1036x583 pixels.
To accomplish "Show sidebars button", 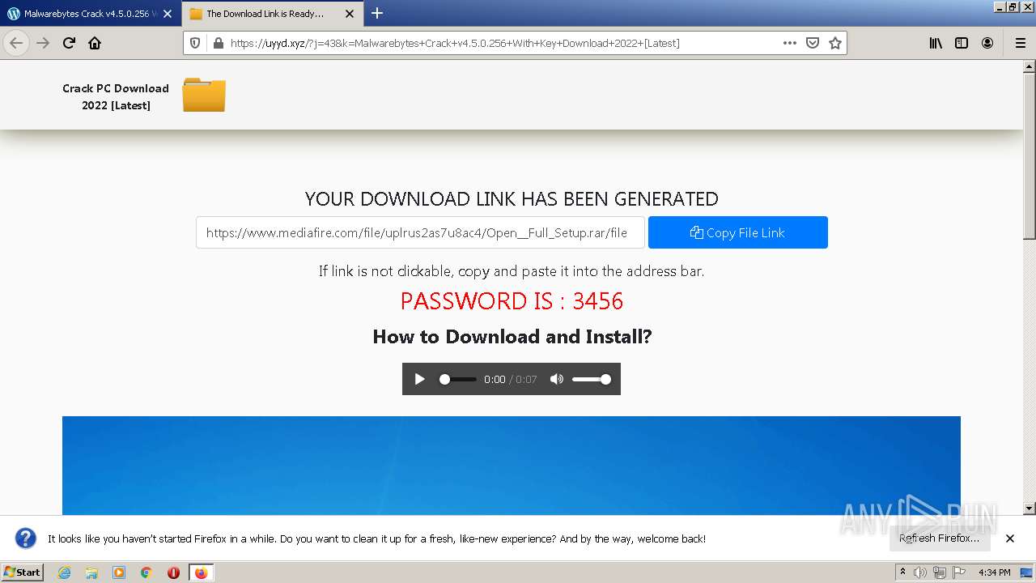I will pyautogui.click(x=962, y=43).
